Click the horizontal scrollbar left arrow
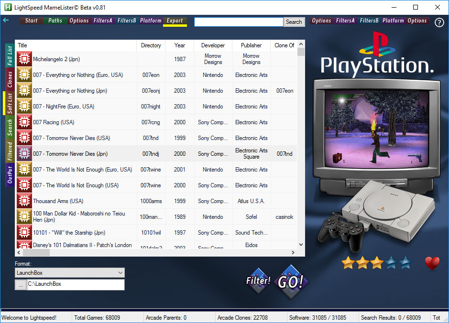 (x=19, y=252)
